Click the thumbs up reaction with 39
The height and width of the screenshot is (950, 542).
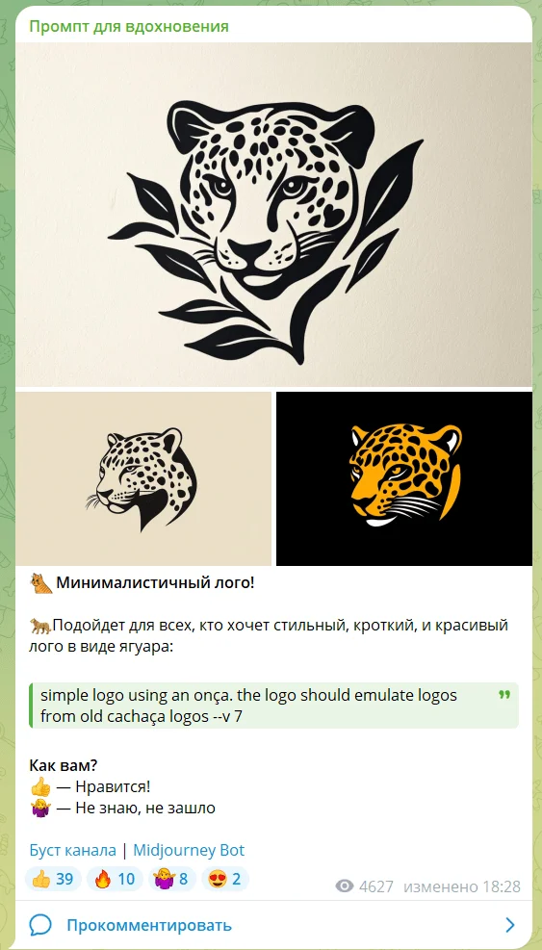(53, 879)
